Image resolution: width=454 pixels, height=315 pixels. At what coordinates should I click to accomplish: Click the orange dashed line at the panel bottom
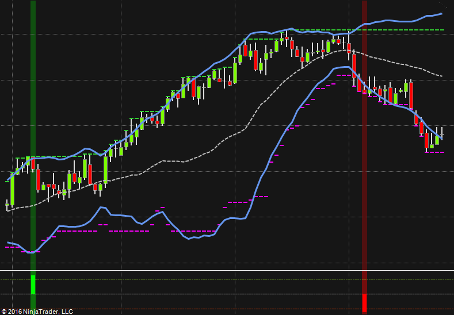(x=227, y=309)
